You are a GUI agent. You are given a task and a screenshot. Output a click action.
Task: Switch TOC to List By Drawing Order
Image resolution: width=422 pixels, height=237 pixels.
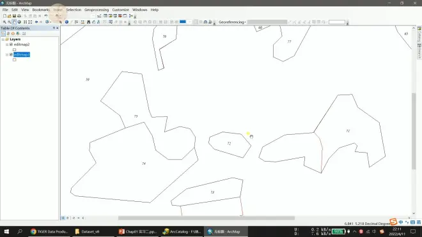point(3,34)
